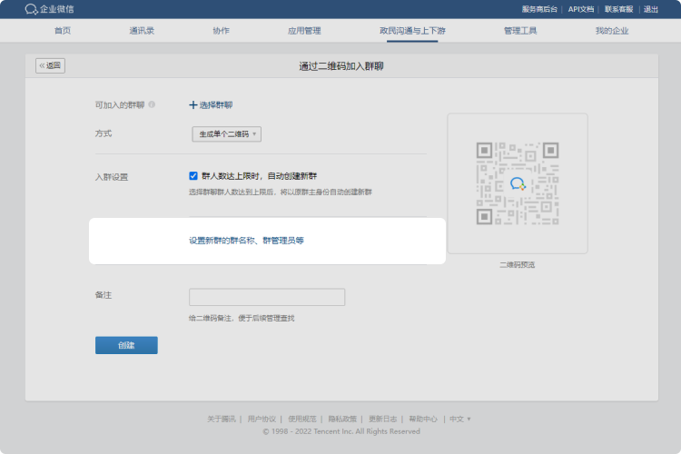681x454 pixels.
Task: Open the API文档 link
Action: [581, 9]
